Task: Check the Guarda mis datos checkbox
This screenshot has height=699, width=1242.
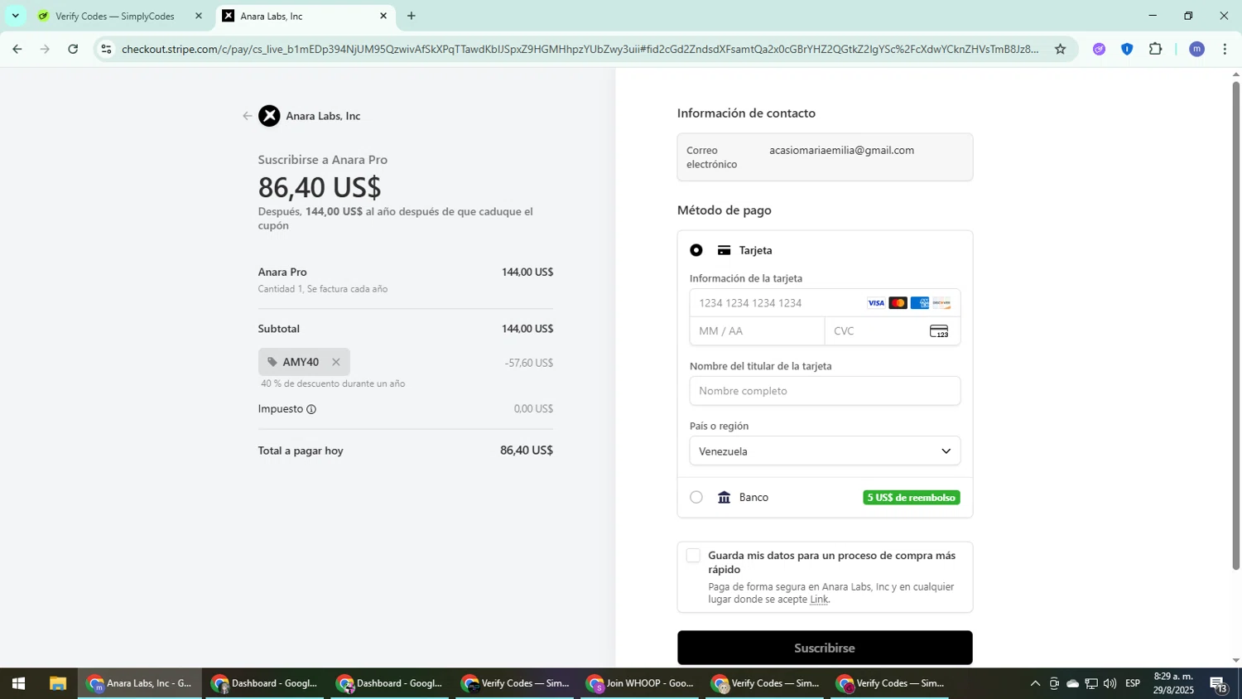Action: click(694, 556)
